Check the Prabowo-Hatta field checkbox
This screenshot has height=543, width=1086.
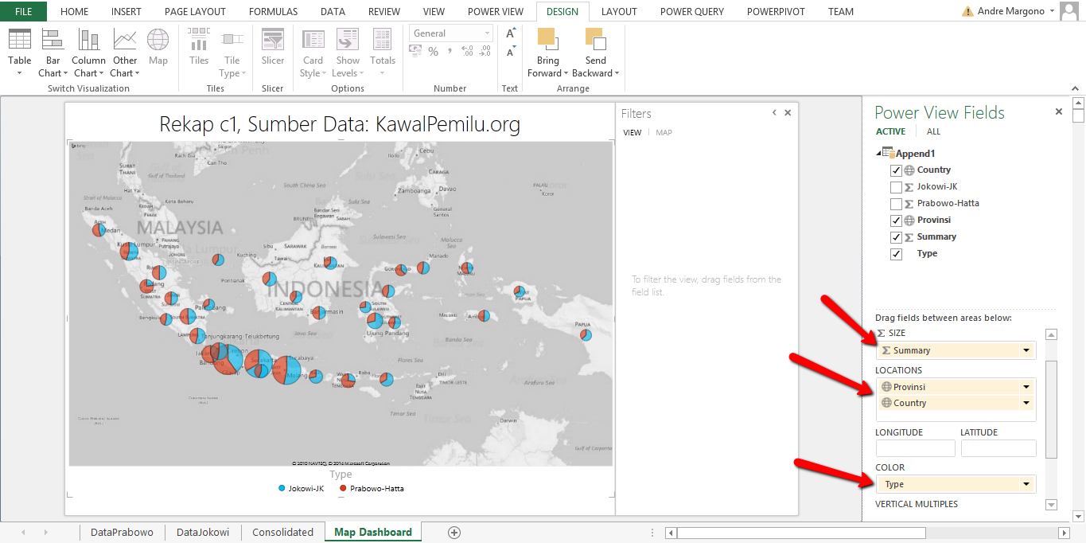[897, 204]
